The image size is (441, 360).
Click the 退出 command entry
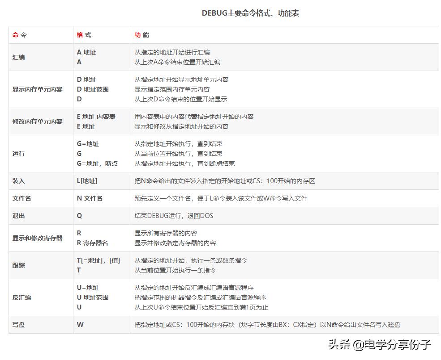point(18,216)
